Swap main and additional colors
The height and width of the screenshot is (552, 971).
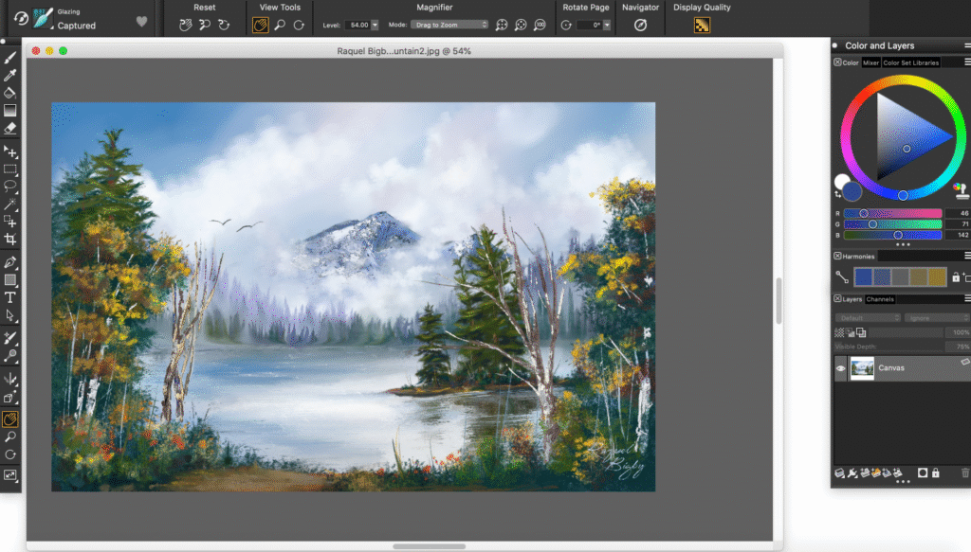pos(838,194)
